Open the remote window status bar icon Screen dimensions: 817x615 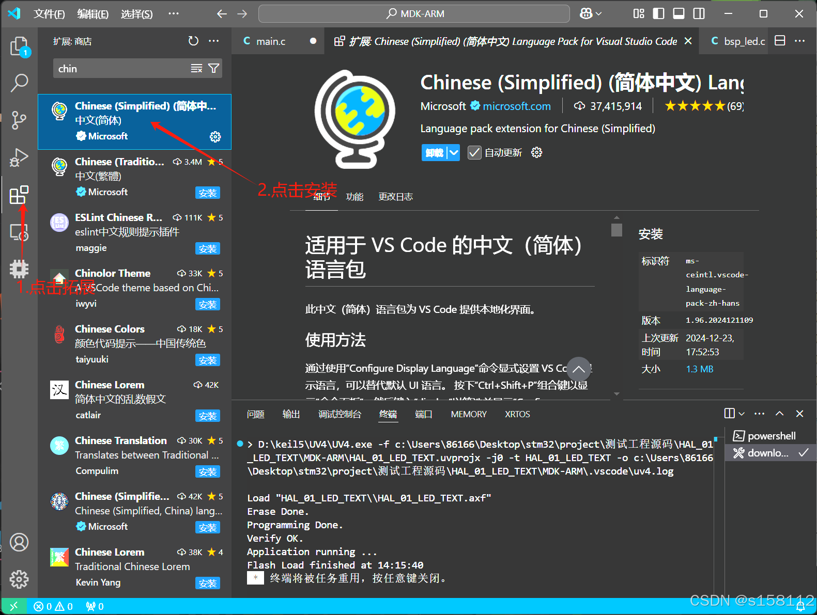point(13,606)
